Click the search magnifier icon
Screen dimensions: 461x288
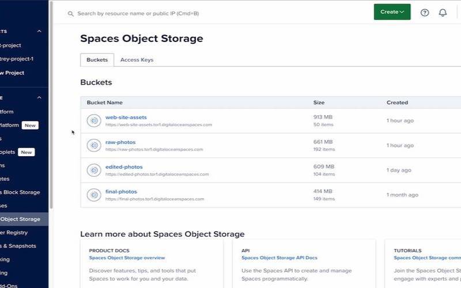click(x=71, y=13)
